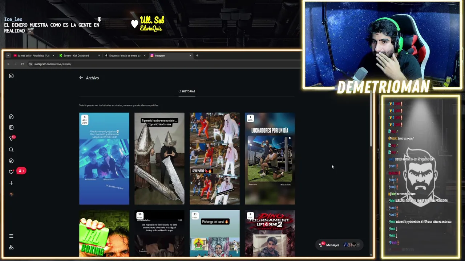The image size is (465, 261).
Task: Click the Ult. Sub EdwinQuis overlay
Action: (148, 24)
